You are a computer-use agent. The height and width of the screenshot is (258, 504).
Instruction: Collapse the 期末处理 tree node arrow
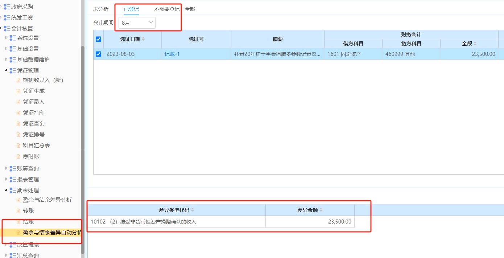tap(6, 191)
